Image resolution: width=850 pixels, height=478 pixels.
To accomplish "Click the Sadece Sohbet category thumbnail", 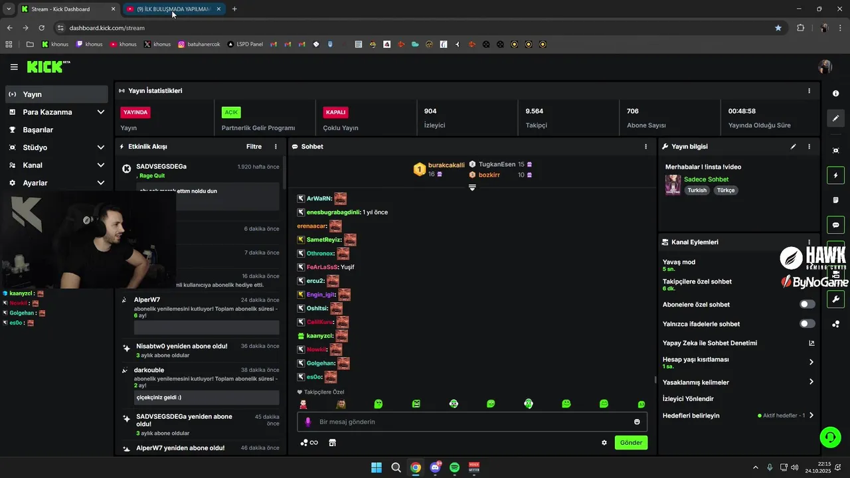I will click(673, 185).
